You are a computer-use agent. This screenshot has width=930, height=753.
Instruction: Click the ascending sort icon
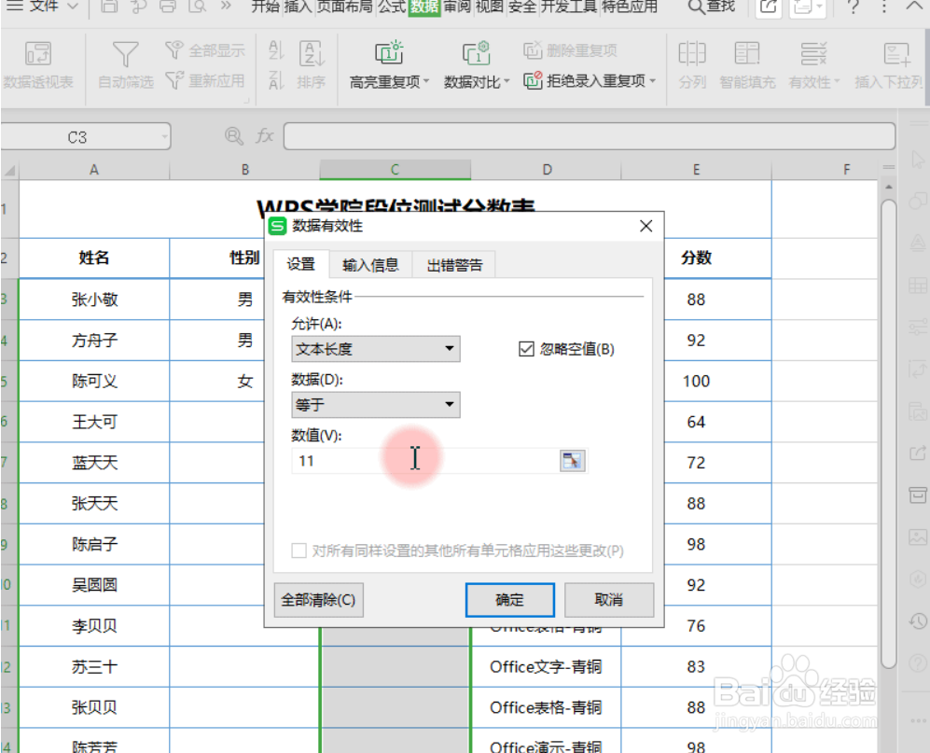coord(276,49)
